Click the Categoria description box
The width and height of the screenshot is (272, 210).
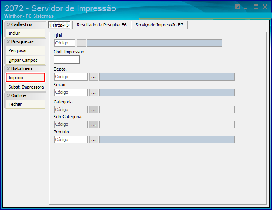click(167, 109)
